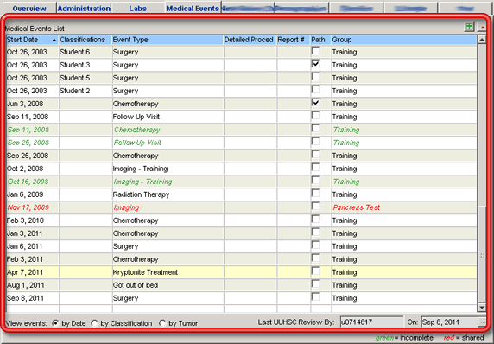This screenshot has height=344, width=494.
Task: Select the by Date radio button
Action: tap(55, 323)
